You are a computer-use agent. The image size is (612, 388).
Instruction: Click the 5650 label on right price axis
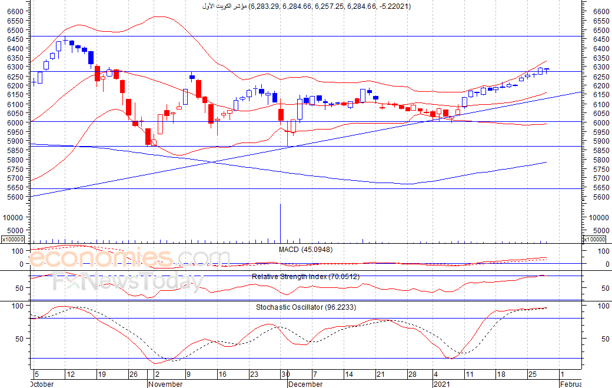point(601,187)
